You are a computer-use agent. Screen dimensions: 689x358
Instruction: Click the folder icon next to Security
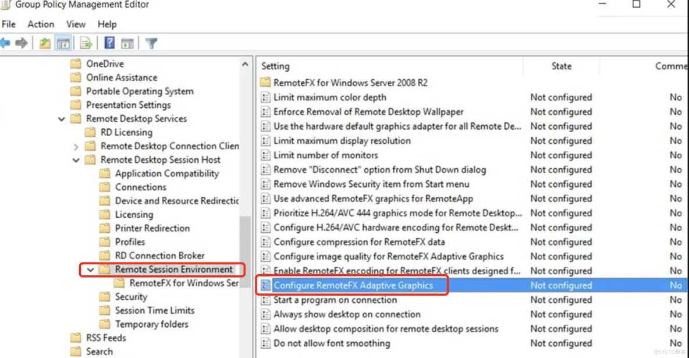[x=105, y=297]
